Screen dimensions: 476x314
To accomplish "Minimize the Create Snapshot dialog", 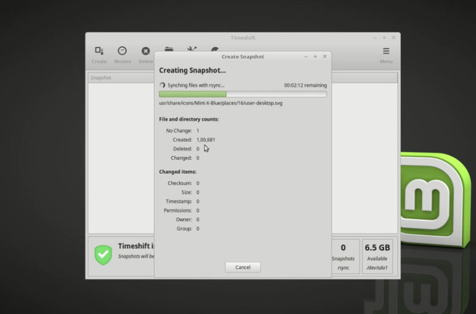I will (x=306, y=56).
